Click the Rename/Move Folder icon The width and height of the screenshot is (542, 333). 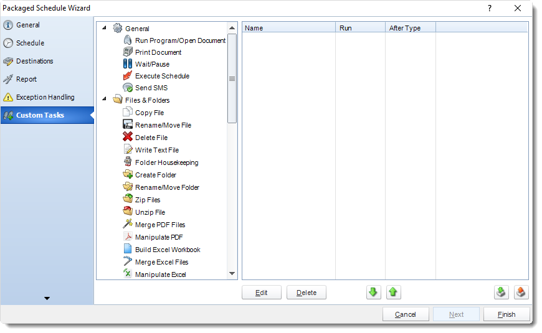point(128,187)
